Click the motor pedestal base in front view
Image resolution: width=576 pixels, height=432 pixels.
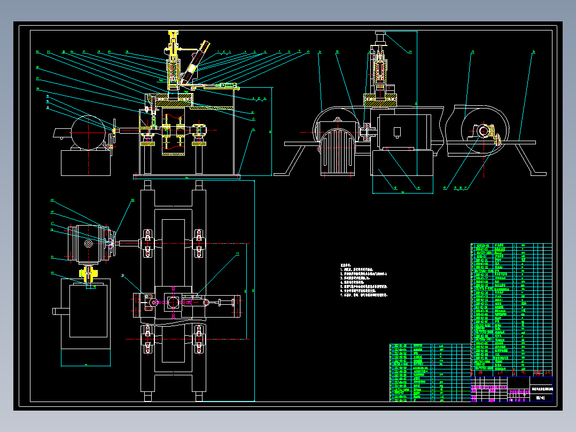pos(85,163)
